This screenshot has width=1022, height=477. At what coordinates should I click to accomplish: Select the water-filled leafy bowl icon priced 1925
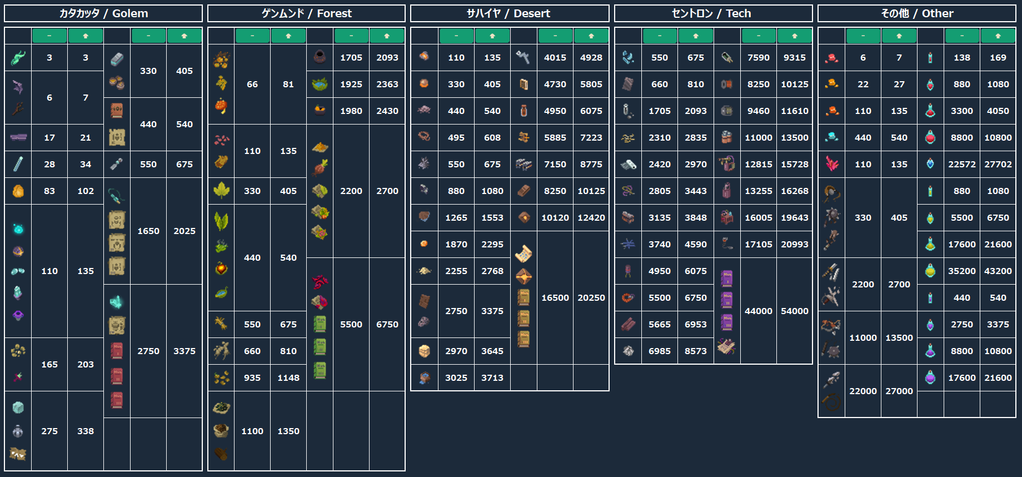(320, 85)
